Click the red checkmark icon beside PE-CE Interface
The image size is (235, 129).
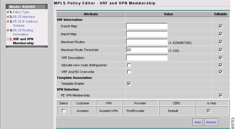point(8,17)
